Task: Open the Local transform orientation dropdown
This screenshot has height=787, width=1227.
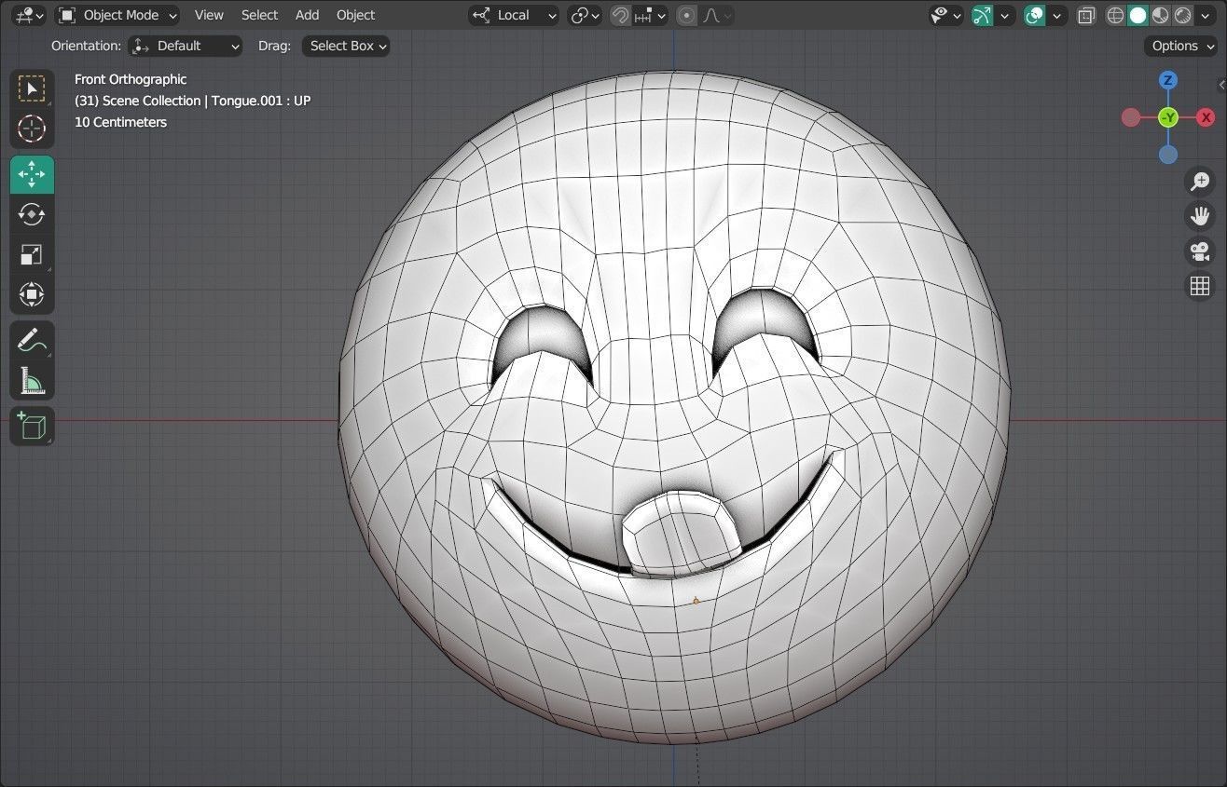Action: tap(514, 15)
